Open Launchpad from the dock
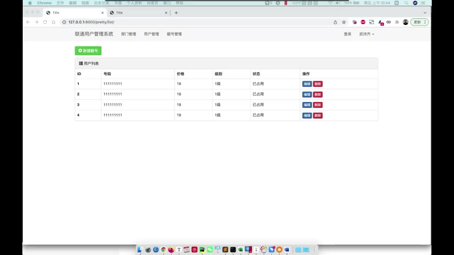The image size is (454, 255). [x=148, y=250]
